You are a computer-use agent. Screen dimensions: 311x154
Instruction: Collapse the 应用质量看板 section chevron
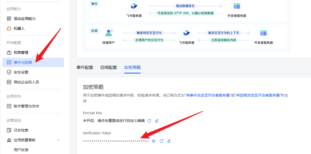58,140
